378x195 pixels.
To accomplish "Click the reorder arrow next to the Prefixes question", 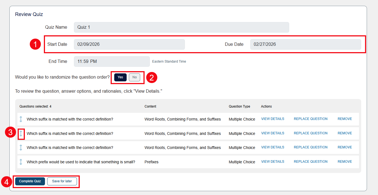I will point(21,162).
